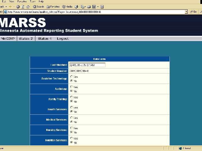202x151 pixels.
Task: Go to browser Home icon
Action: coord(28,7)
